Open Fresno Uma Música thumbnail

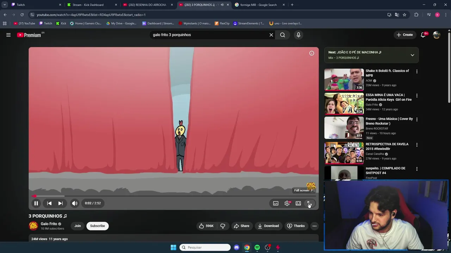click(x=344, y=128)
